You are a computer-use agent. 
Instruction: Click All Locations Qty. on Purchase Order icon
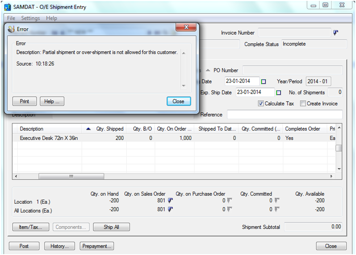(x=230, y=209)
